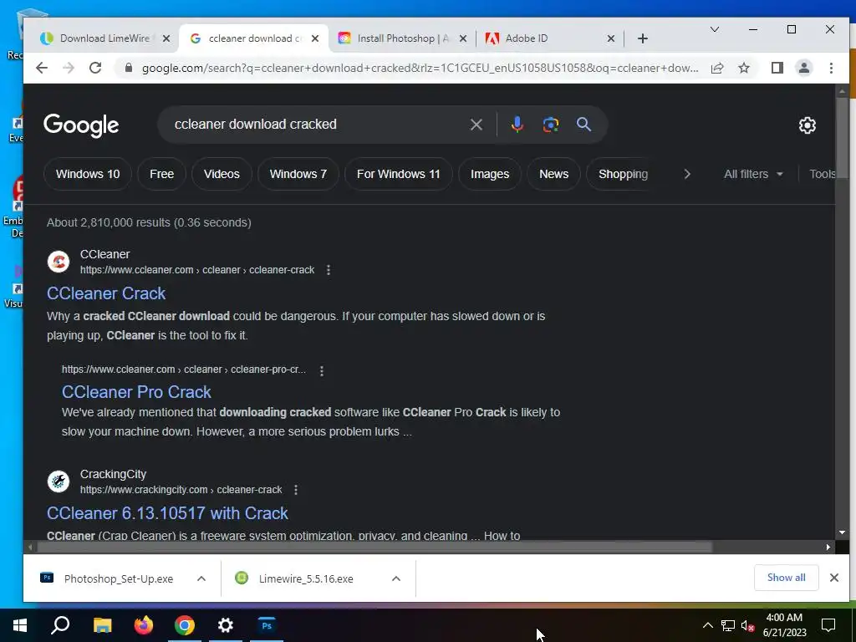
Task: Switch to Images results
Action: 490,174
